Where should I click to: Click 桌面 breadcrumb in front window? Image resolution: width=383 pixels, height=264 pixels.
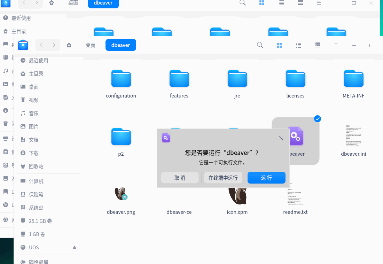(91, 45)
